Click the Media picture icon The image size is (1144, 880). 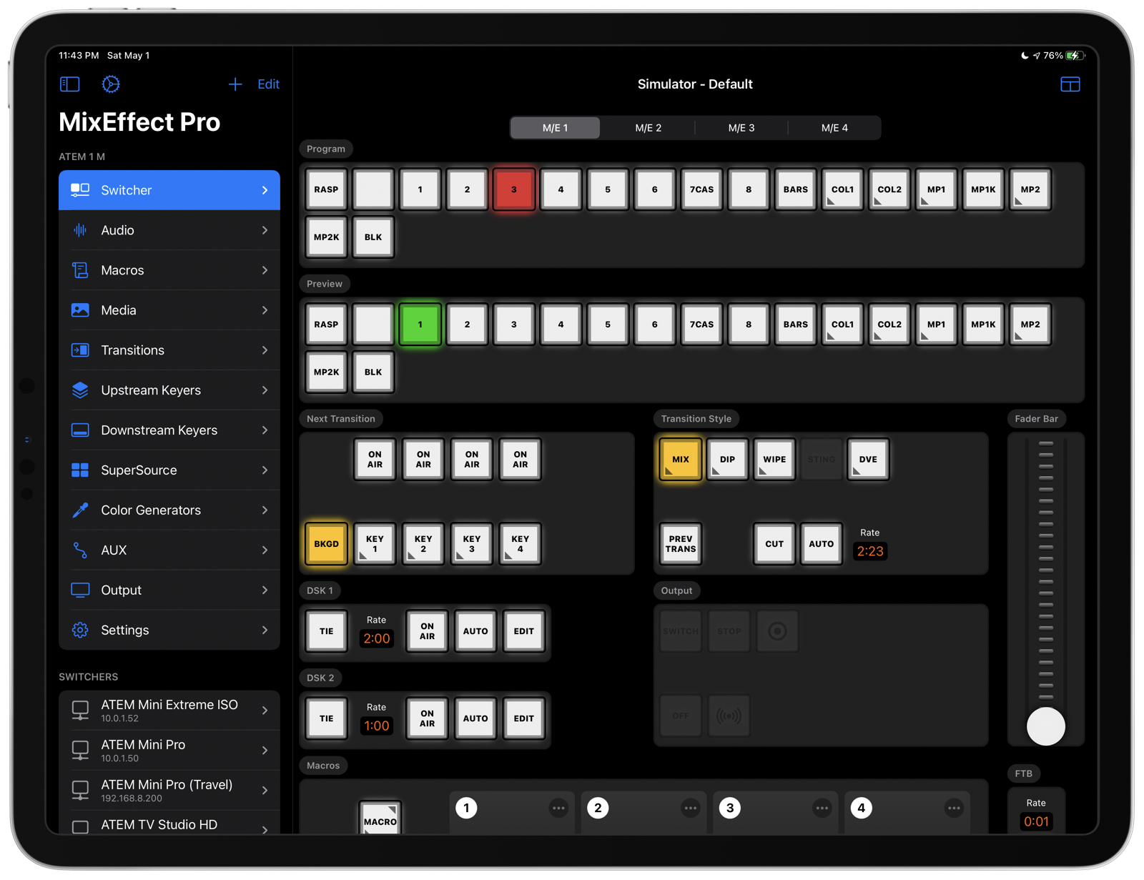80,310
